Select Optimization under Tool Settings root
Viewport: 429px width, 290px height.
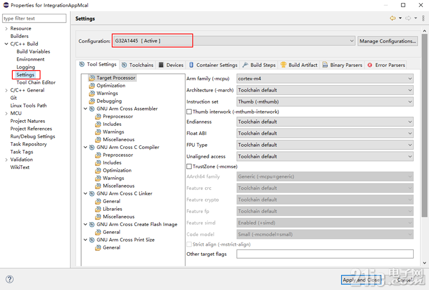coord(111,85)
